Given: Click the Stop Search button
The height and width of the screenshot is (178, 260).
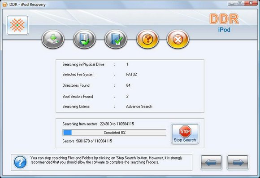Looking at the screenshot, I should 185,134.
